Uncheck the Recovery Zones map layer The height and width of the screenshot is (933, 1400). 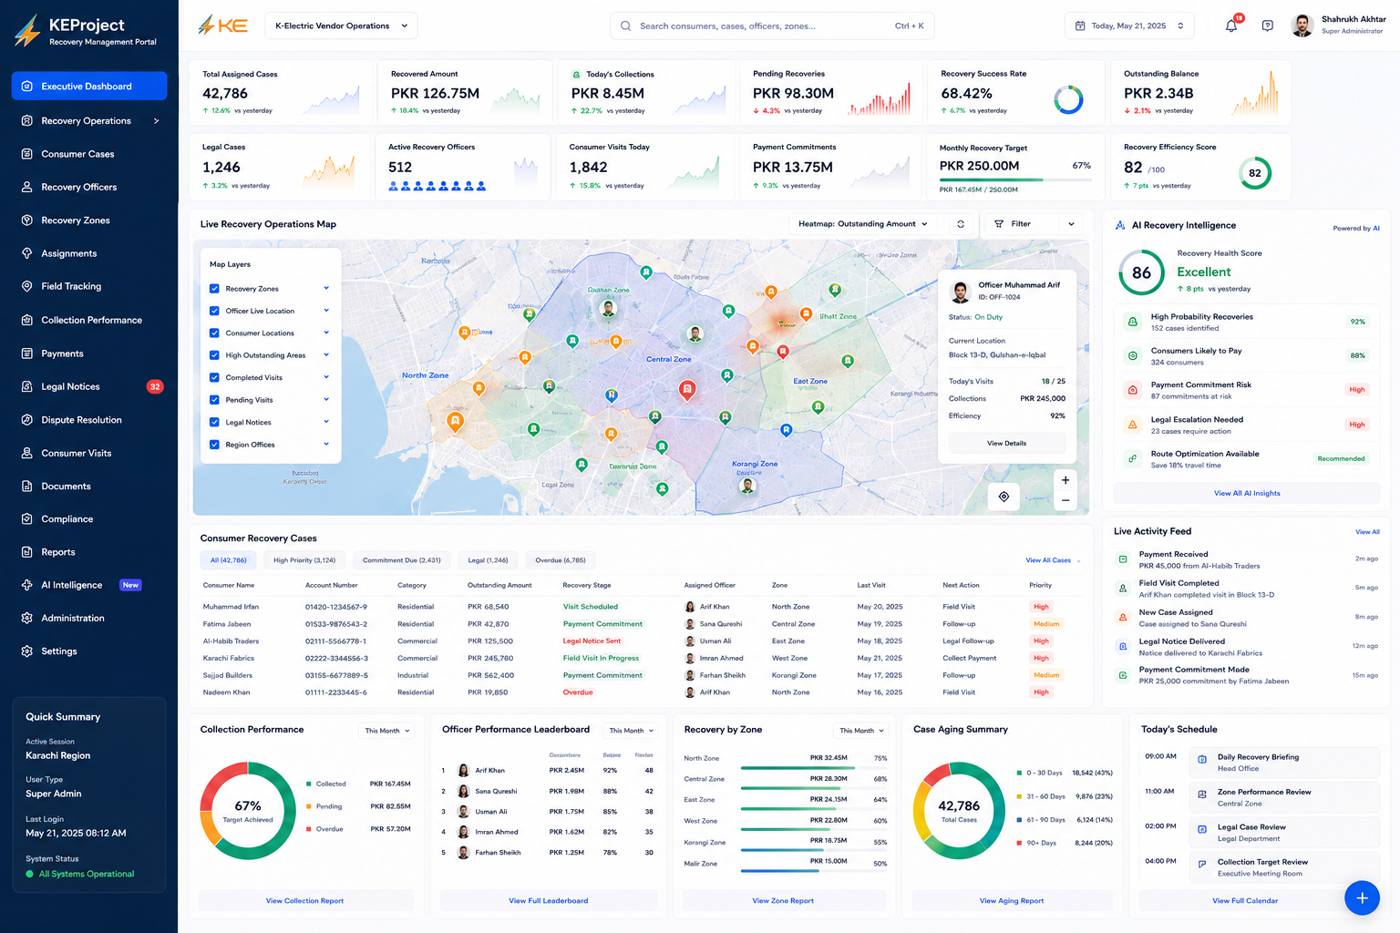click(x=214, y=289)
